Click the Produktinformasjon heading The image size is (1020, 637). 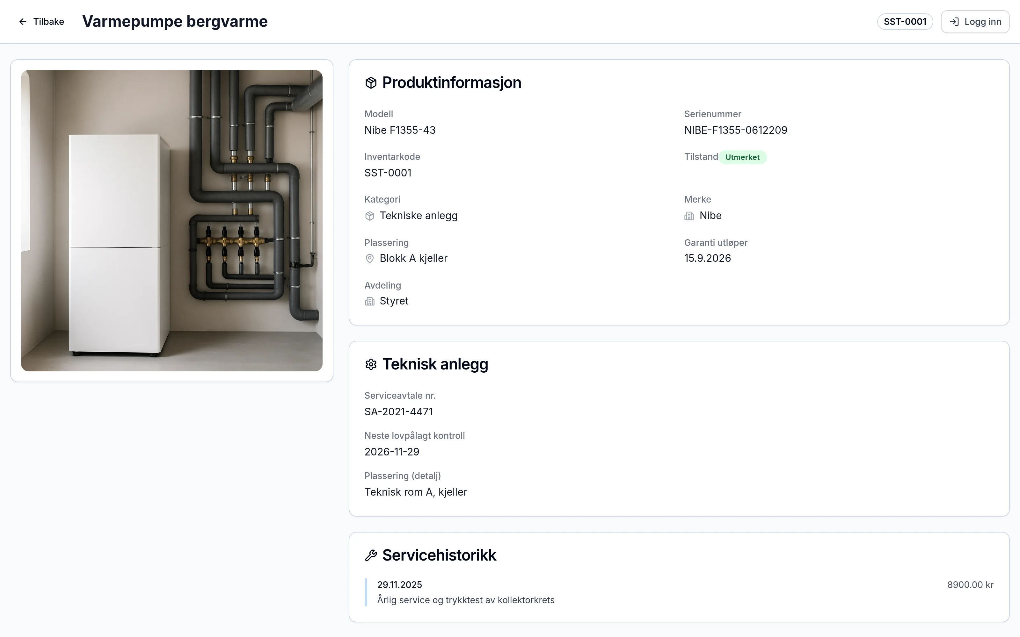[x=451, y=82]
